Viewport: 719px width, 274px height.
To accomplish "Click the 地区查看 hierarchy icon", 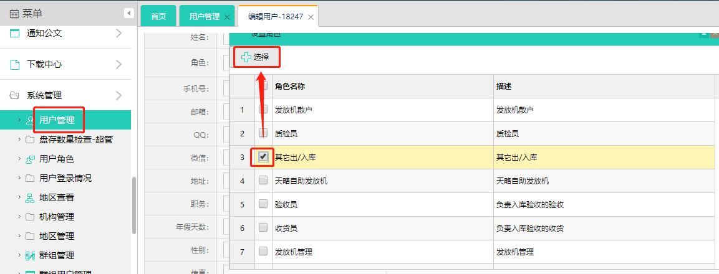I will [x=30, y=198].
